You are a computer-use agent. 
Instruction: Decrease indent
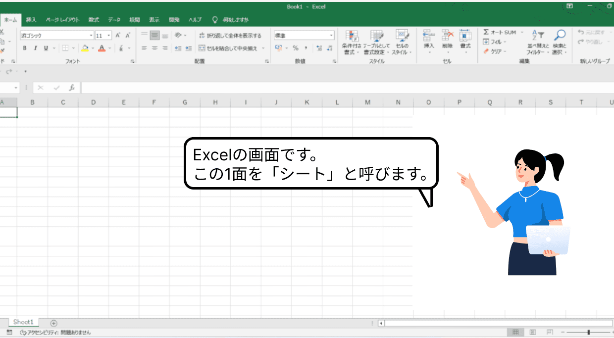tap(178, 48)
